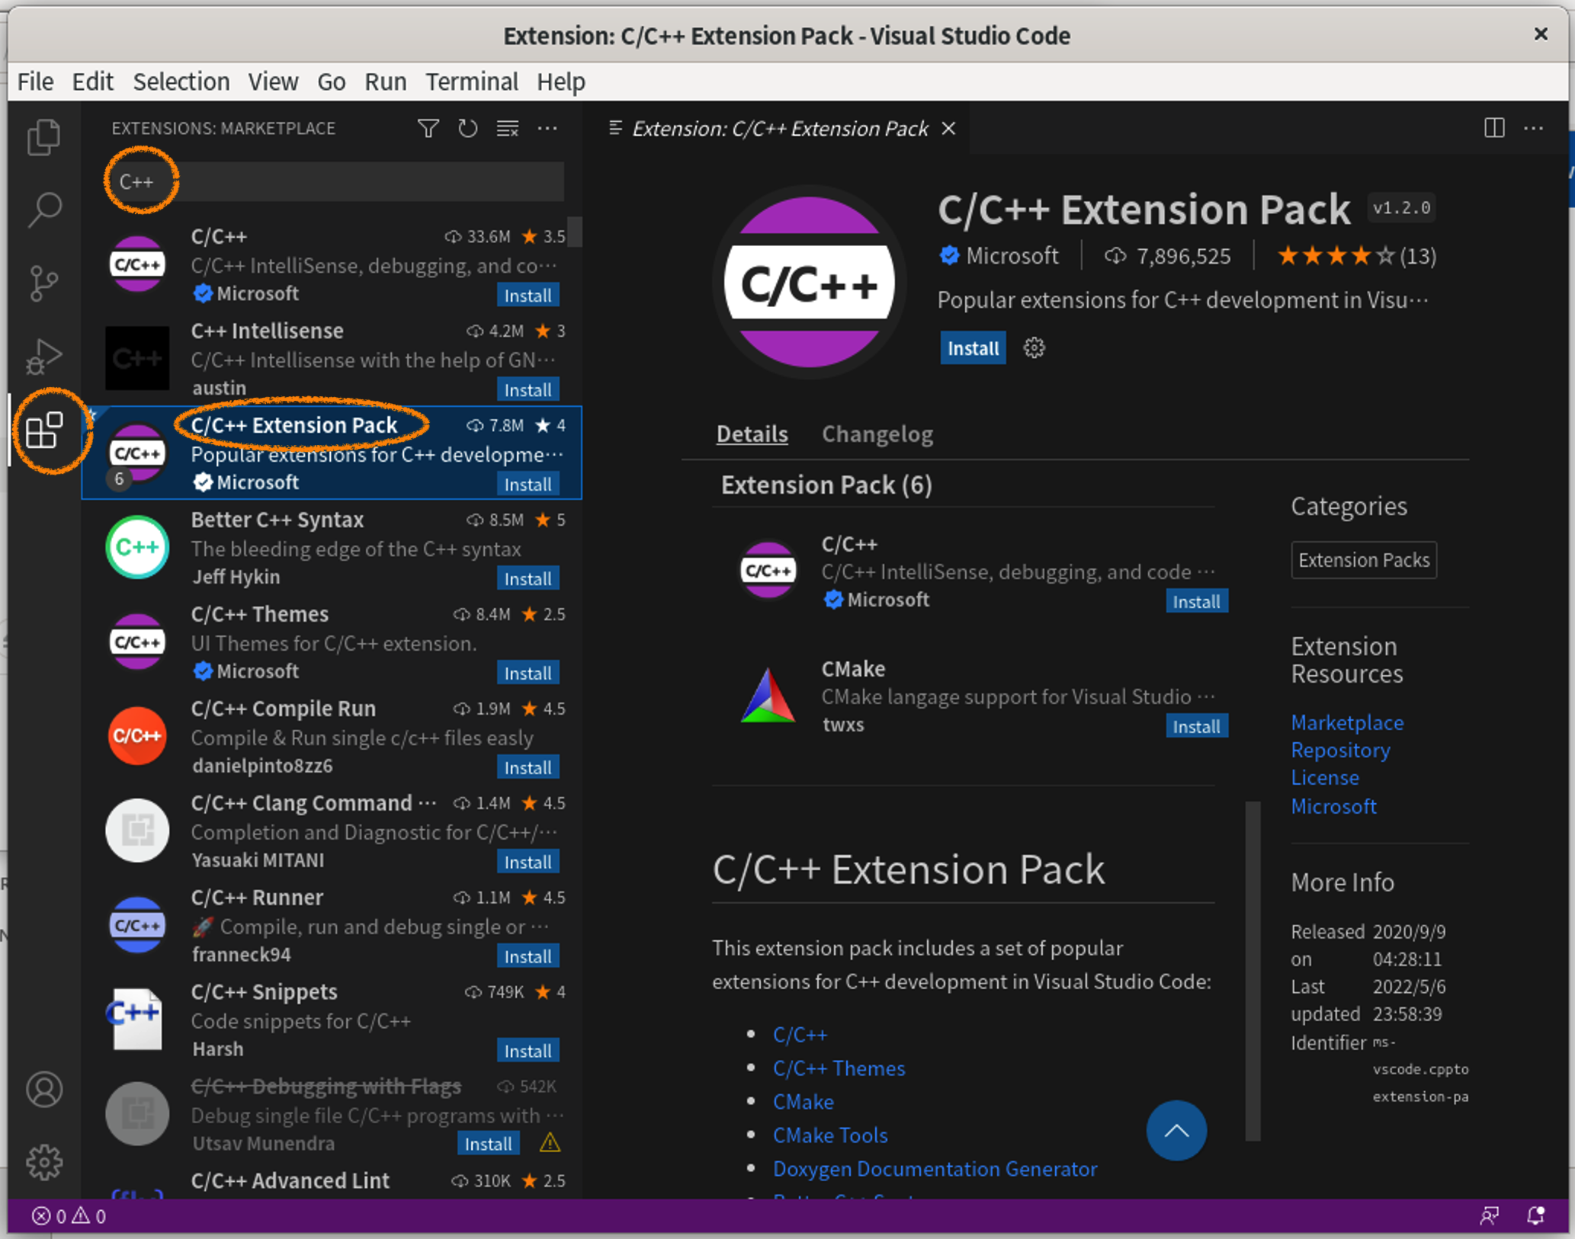Open the Repository resource link

pos(1340,751)
